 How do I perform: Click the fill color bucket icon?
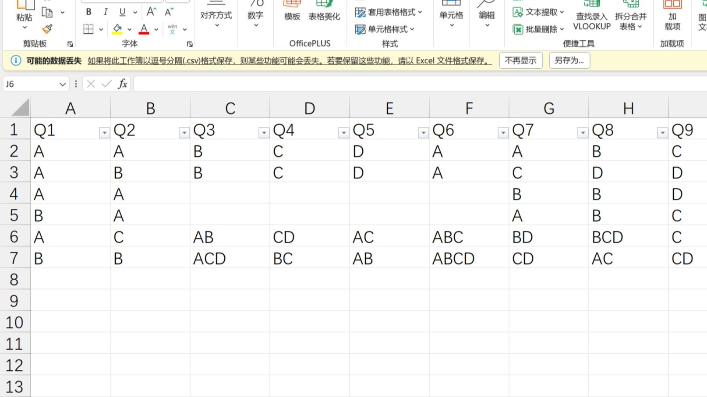click(x=117, y=29)
